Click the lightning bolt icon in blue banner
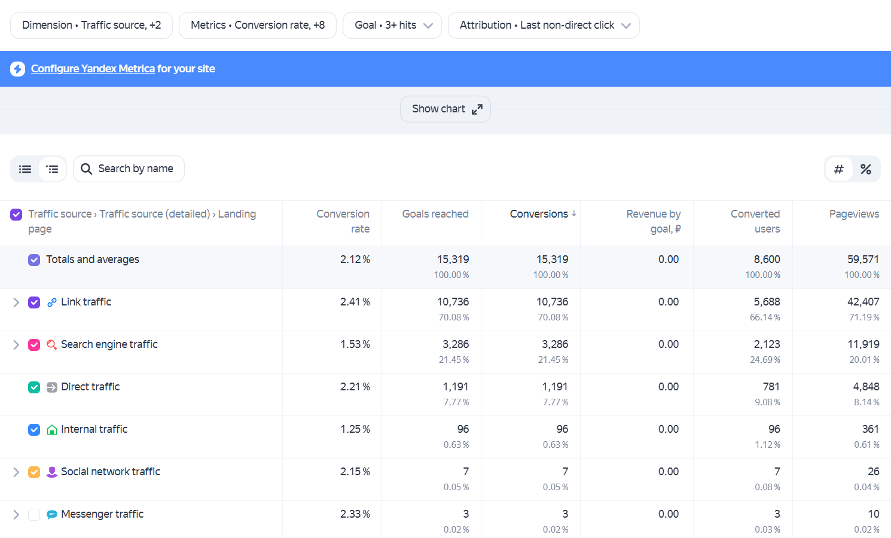 point(18,69)
